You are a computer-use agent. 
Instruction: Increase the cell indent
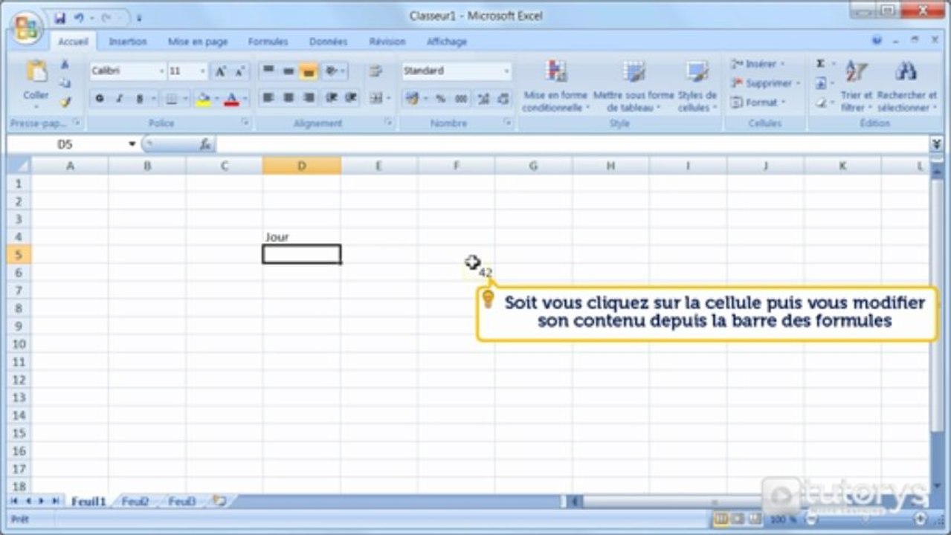pyautogui.click(x=351, y=98)
